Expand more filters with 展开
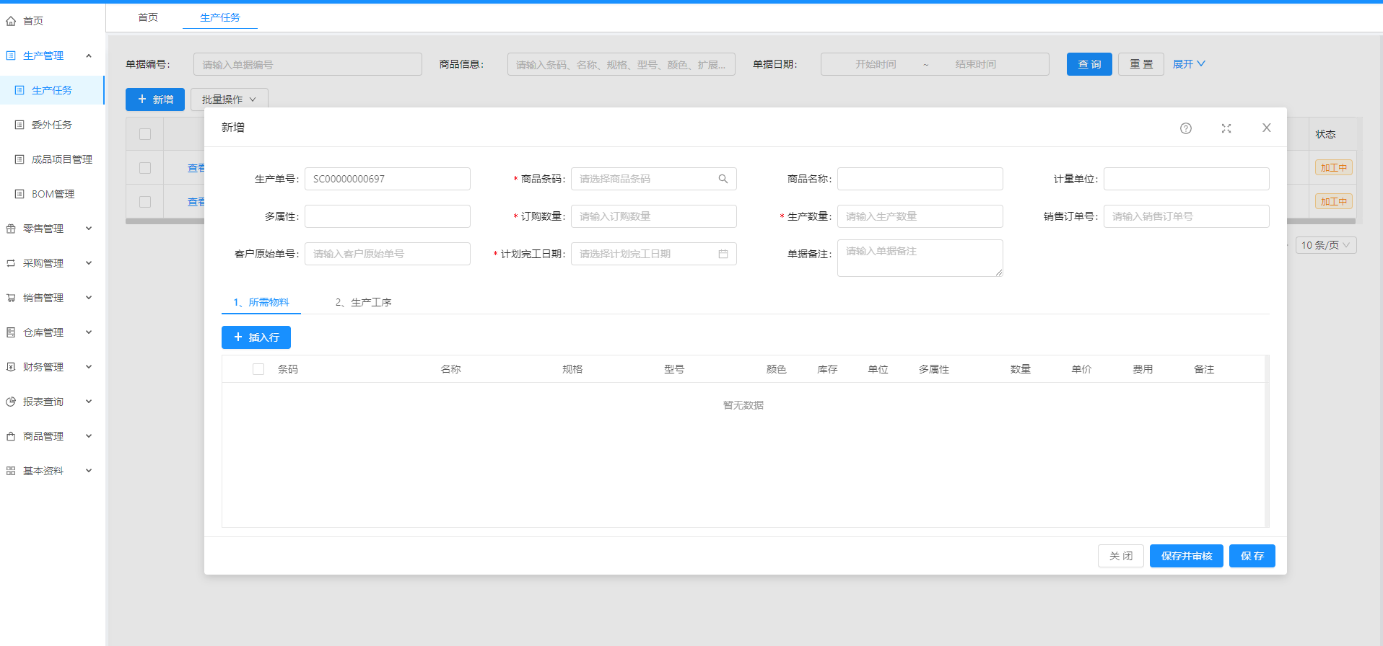1383x646 pixels. [x=1189, y=64]
